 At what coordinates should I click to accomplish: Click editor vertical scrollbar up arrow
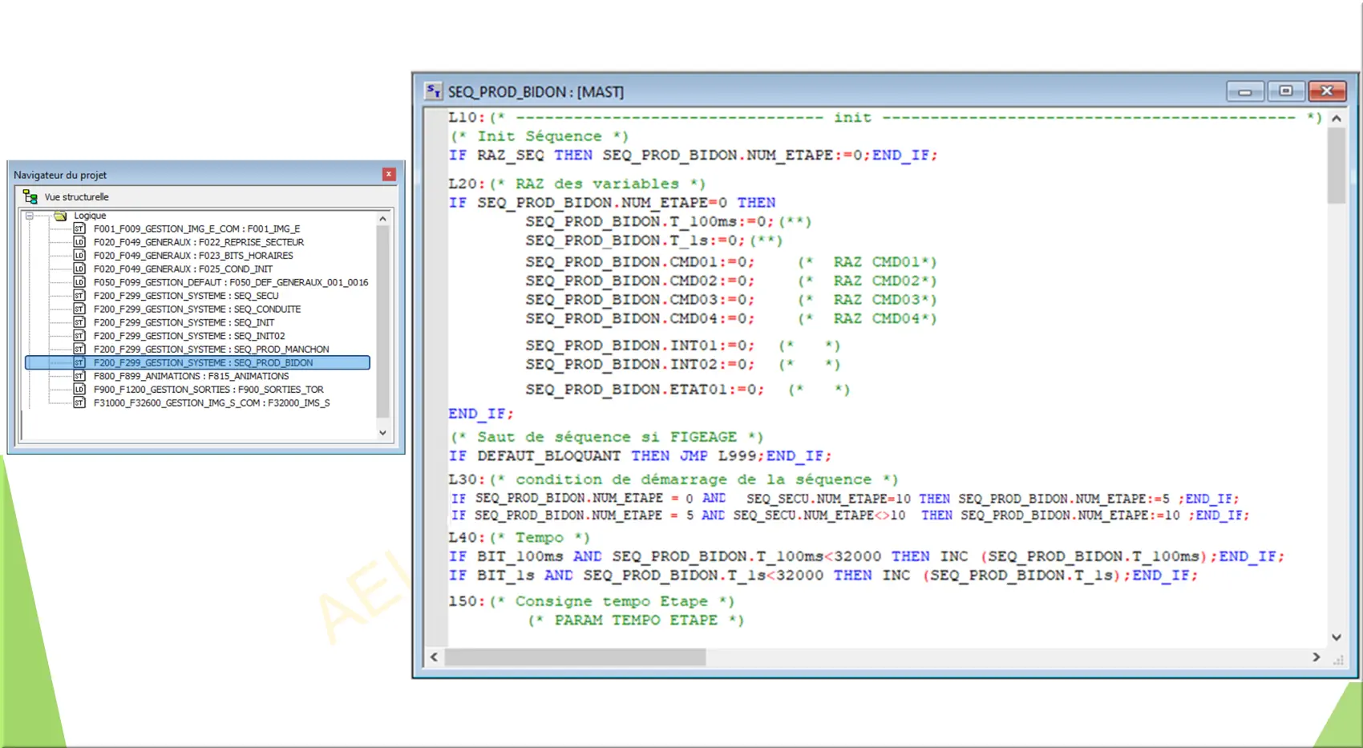point(1337,118)
